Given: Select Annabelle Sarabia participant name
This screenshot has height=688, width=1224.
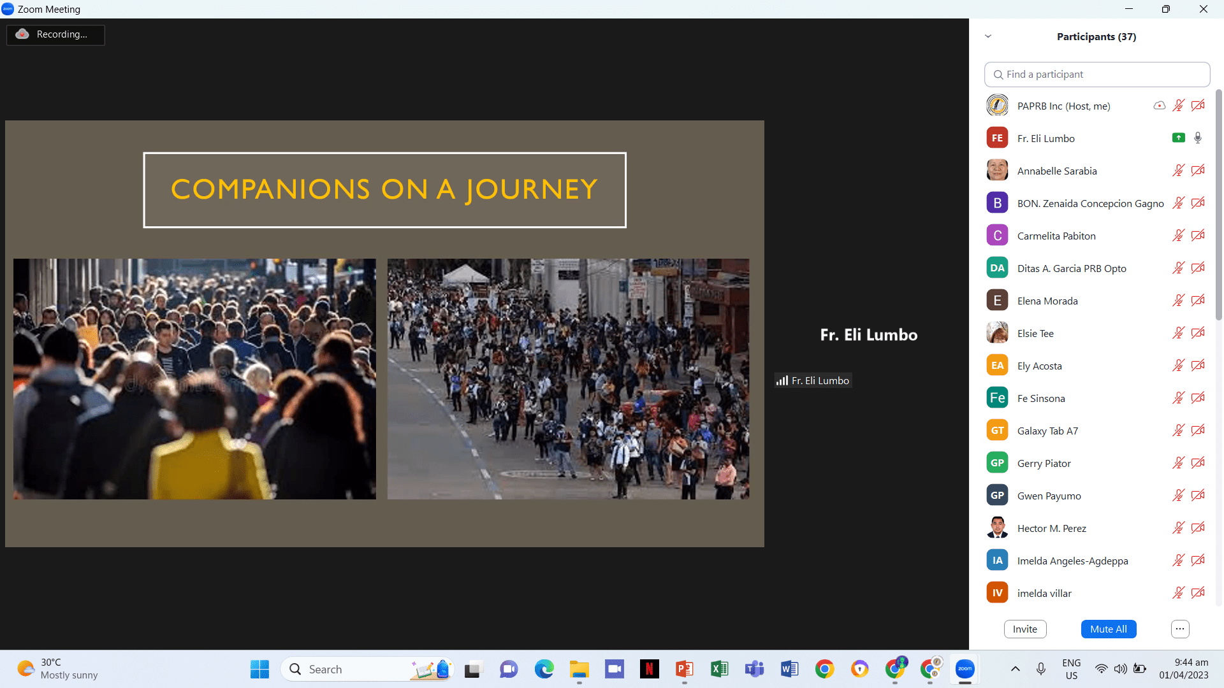Looking at the screenshot, I should (1057, 171).
